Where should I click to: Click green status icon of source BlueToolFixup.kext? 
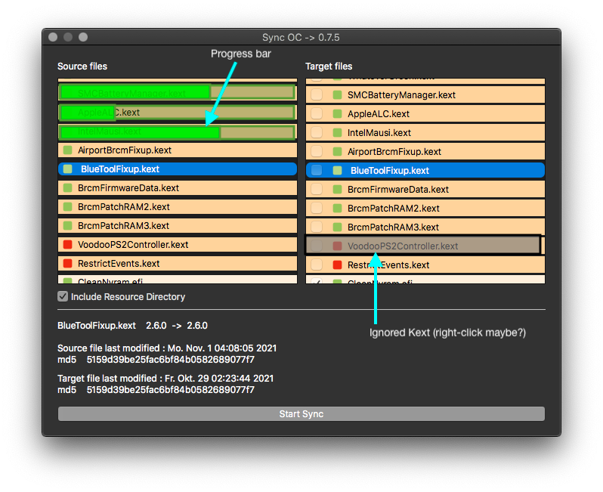pos(68,169)
